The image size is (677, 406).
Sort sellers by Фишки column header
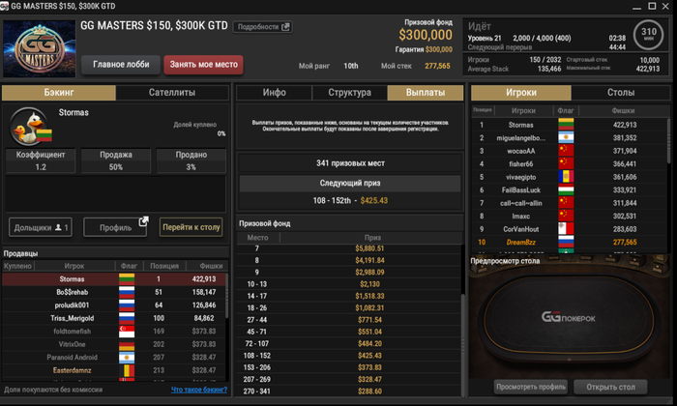click(x=212, y=266)
